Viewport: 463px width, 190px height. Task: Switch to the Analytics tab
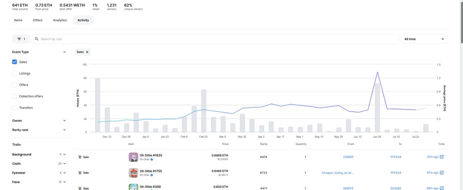[60, 20]
